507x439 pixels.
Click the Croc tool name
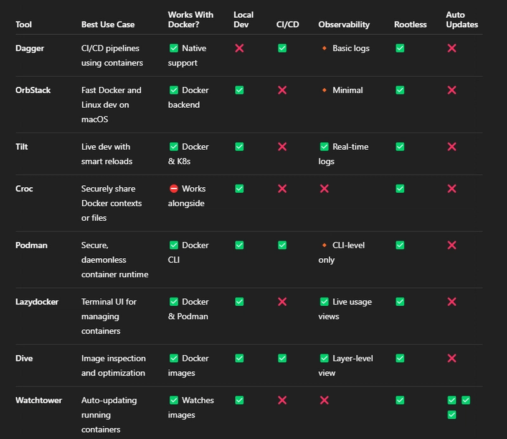coord(24,188)
